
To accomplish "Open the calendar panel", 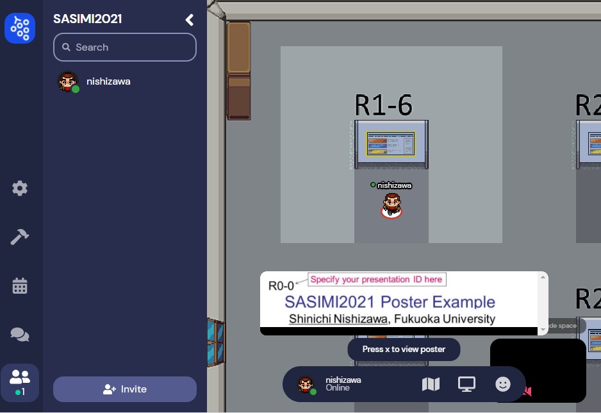I will coord(20,285).
